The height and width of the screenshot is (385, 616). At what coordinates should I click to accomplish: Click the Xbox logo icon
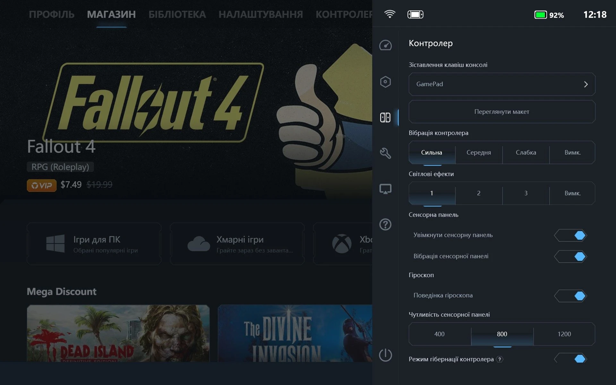pyautogui.click(x=342, y=244)
